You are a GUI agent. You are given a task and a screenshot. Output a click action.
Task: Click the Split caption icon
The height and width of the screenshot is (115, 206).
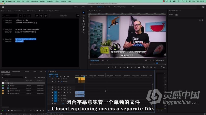pyautogui.click(x=41, y=16)
